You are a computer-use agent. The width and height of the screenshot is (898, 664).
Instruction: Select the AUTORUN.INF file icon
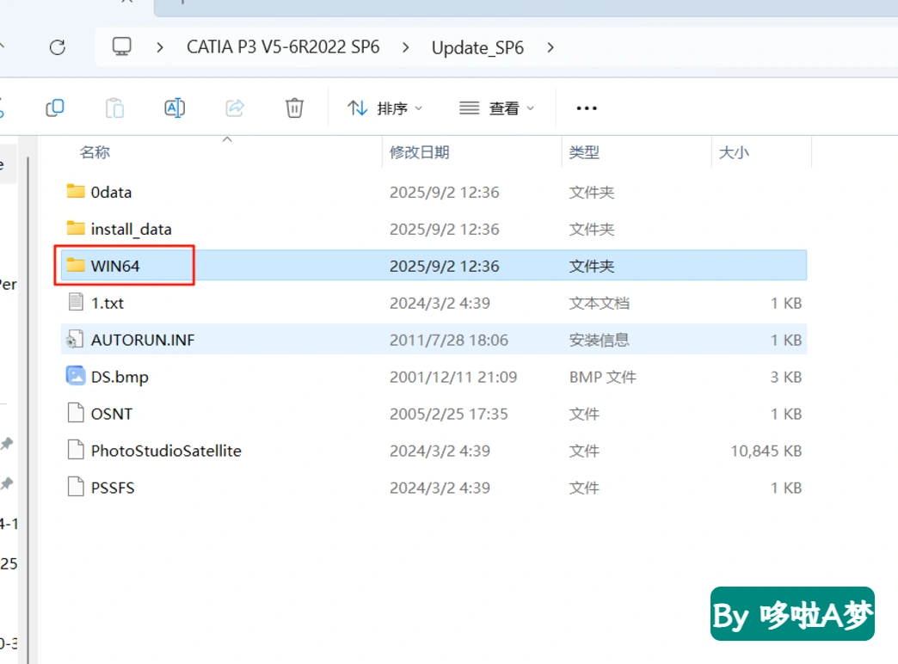75,339
